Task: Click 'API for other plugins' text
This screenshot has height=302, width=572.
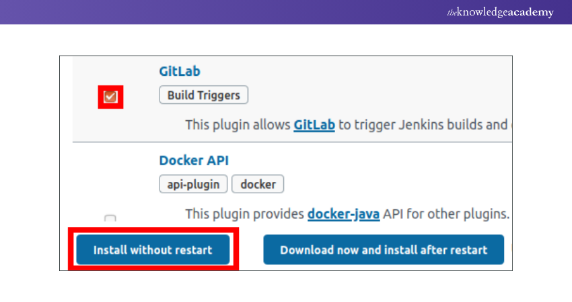Action: [x=445, y=214]
